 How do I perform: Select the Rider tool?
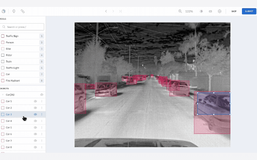coord(23,55)
